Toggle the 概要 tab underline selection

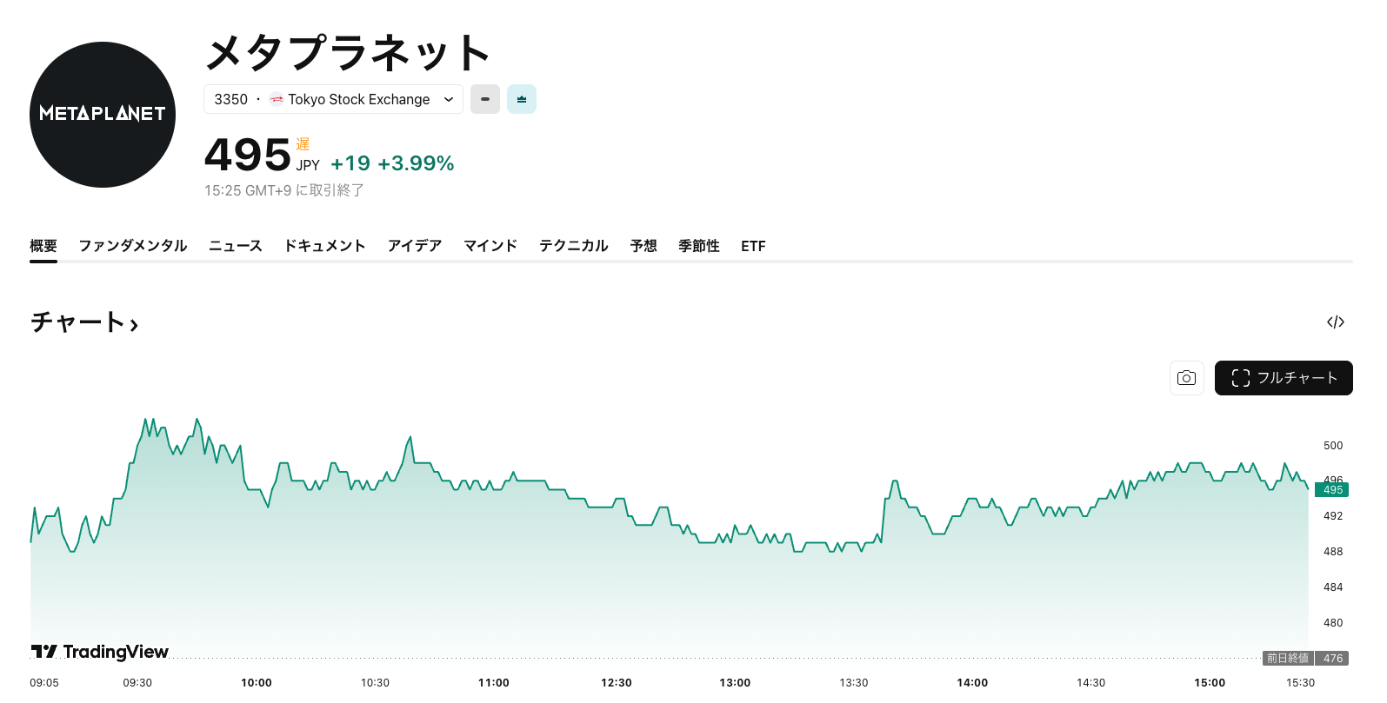coord(43,246)
